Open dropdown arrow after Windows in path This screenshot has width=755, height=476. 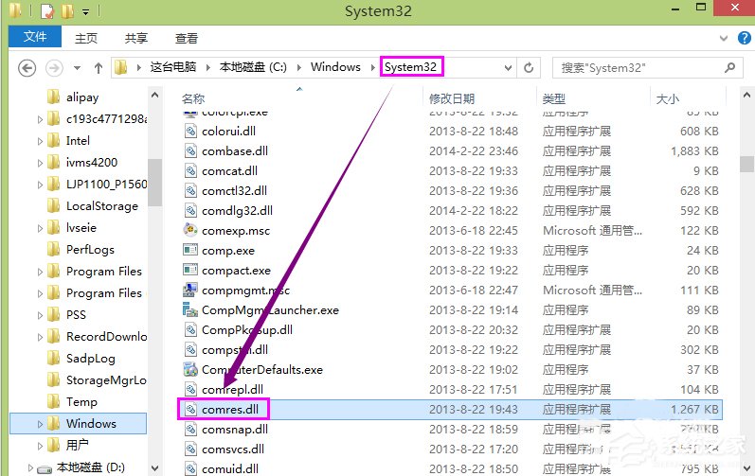pos(372,67)
